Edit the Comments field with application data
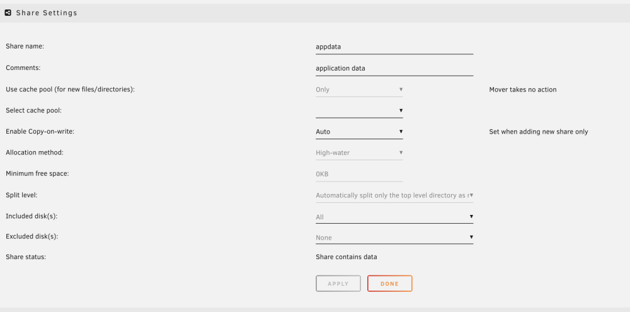This screenshot has width=630, height=312. (x=394, y=68)
